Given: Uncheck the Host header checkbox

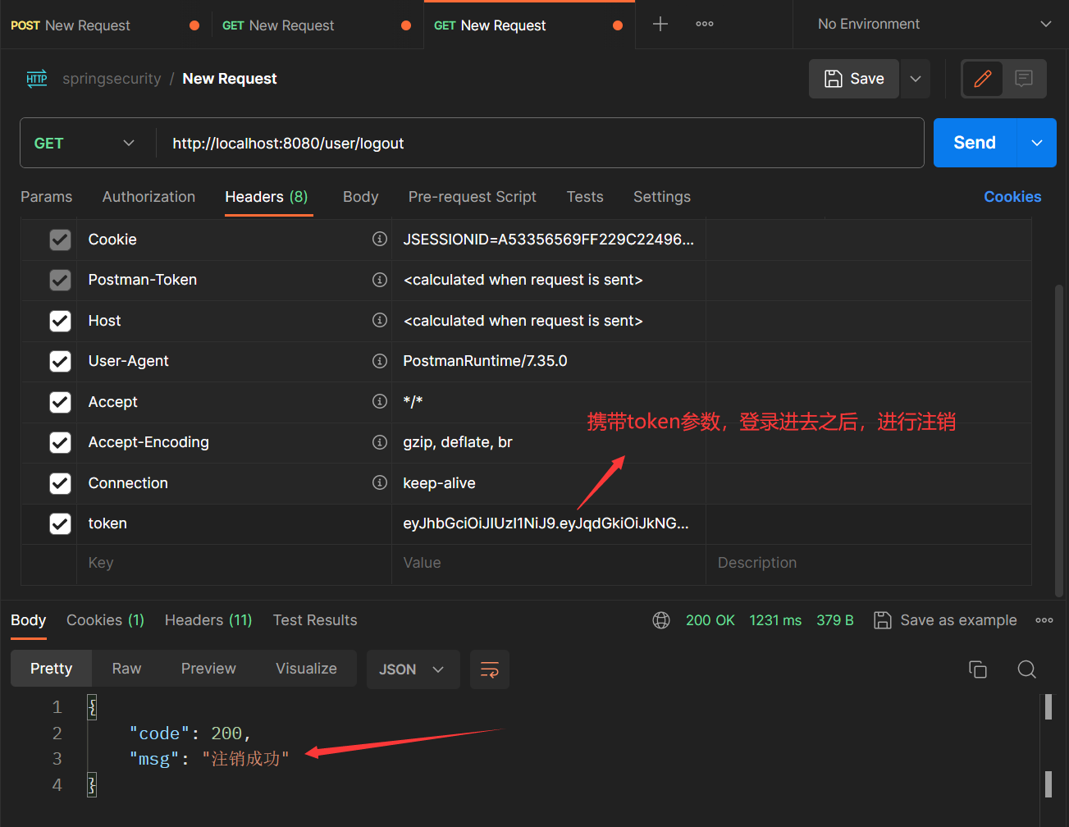Looking at the screenshot, I should click(x=60, y=321).
